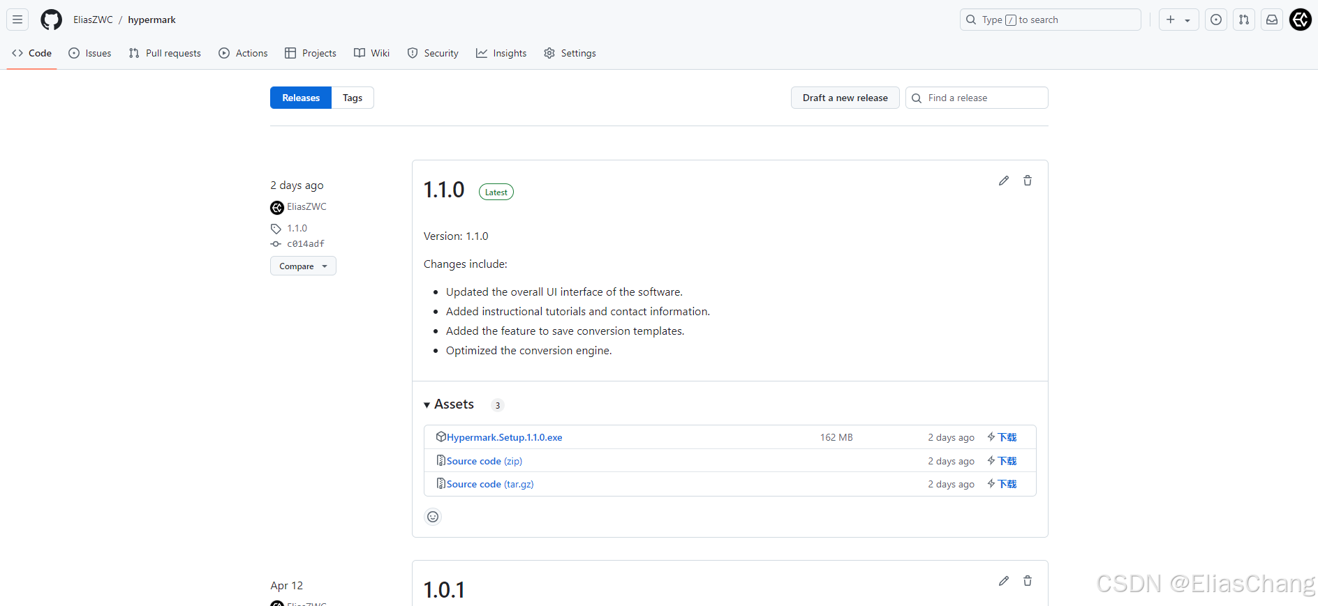Open the Insights tab
1318x606 pixels.
click(x=501, y=53)
